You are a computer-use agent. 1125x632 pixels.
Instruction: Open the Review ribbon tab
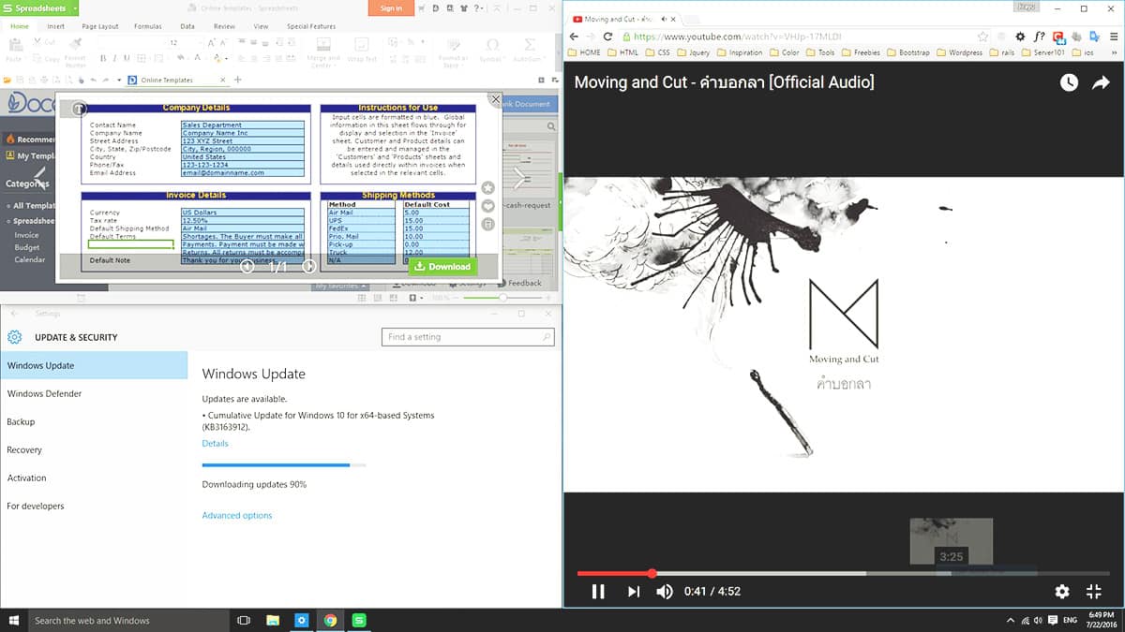point(224,26)
